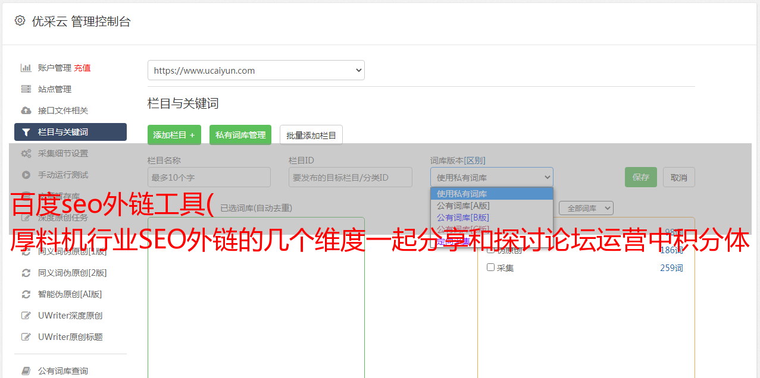Click the refresh icon for 同义词伪原创[2版]
Image resolution: width=760 pixels, height=378 pixels.
26,273
